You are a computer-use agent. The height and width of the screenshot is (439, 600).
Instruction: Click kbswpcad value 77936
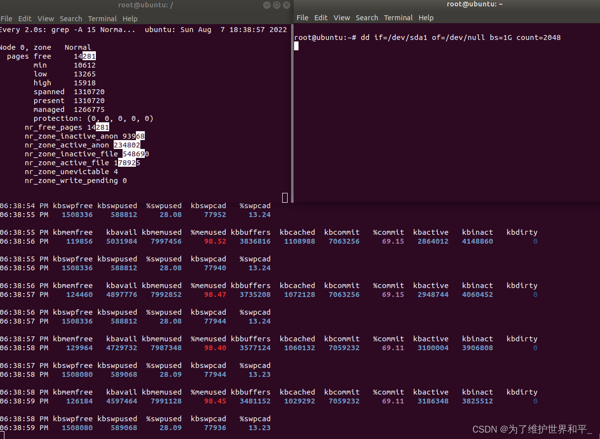215,428
